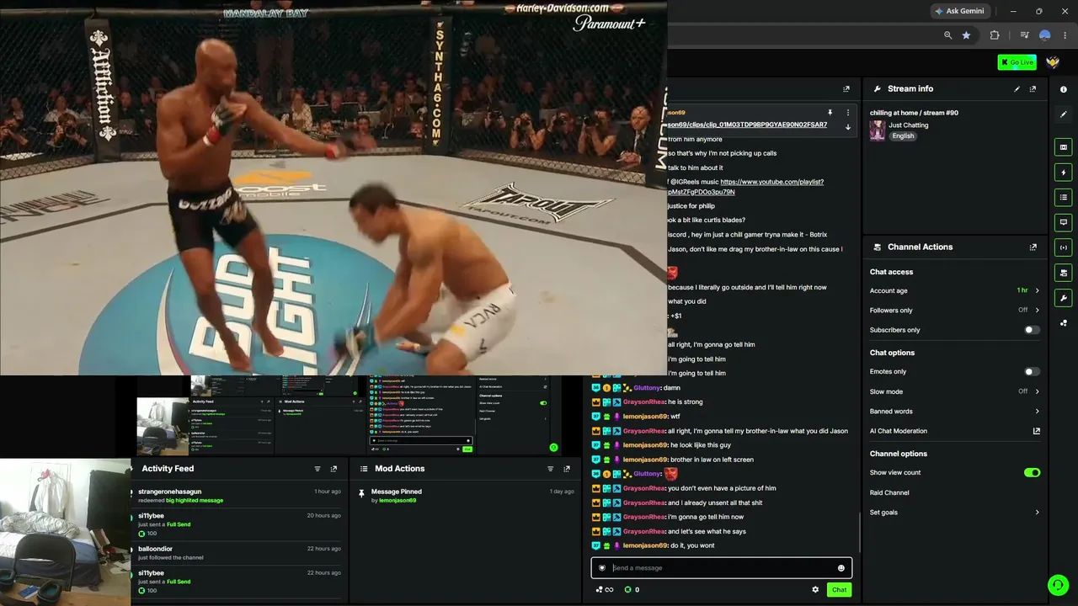Pop out the Channel Actions panel

(x=1033, y=247)
